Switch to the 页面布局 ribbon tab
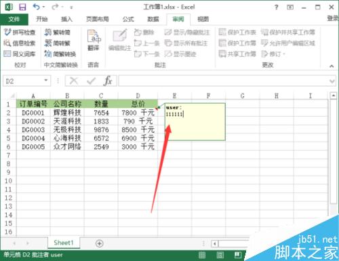Viewport: 339px width, 261px height. 98,20
